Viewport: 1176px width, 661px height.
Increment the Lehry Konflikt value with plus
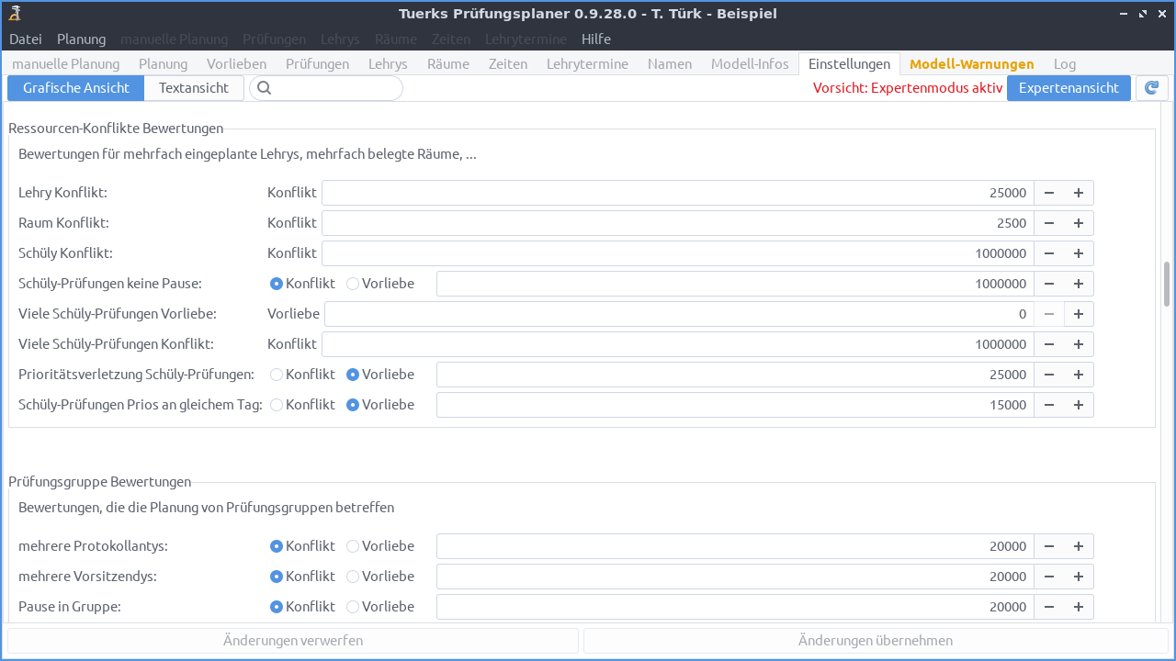coord(1079,192)
